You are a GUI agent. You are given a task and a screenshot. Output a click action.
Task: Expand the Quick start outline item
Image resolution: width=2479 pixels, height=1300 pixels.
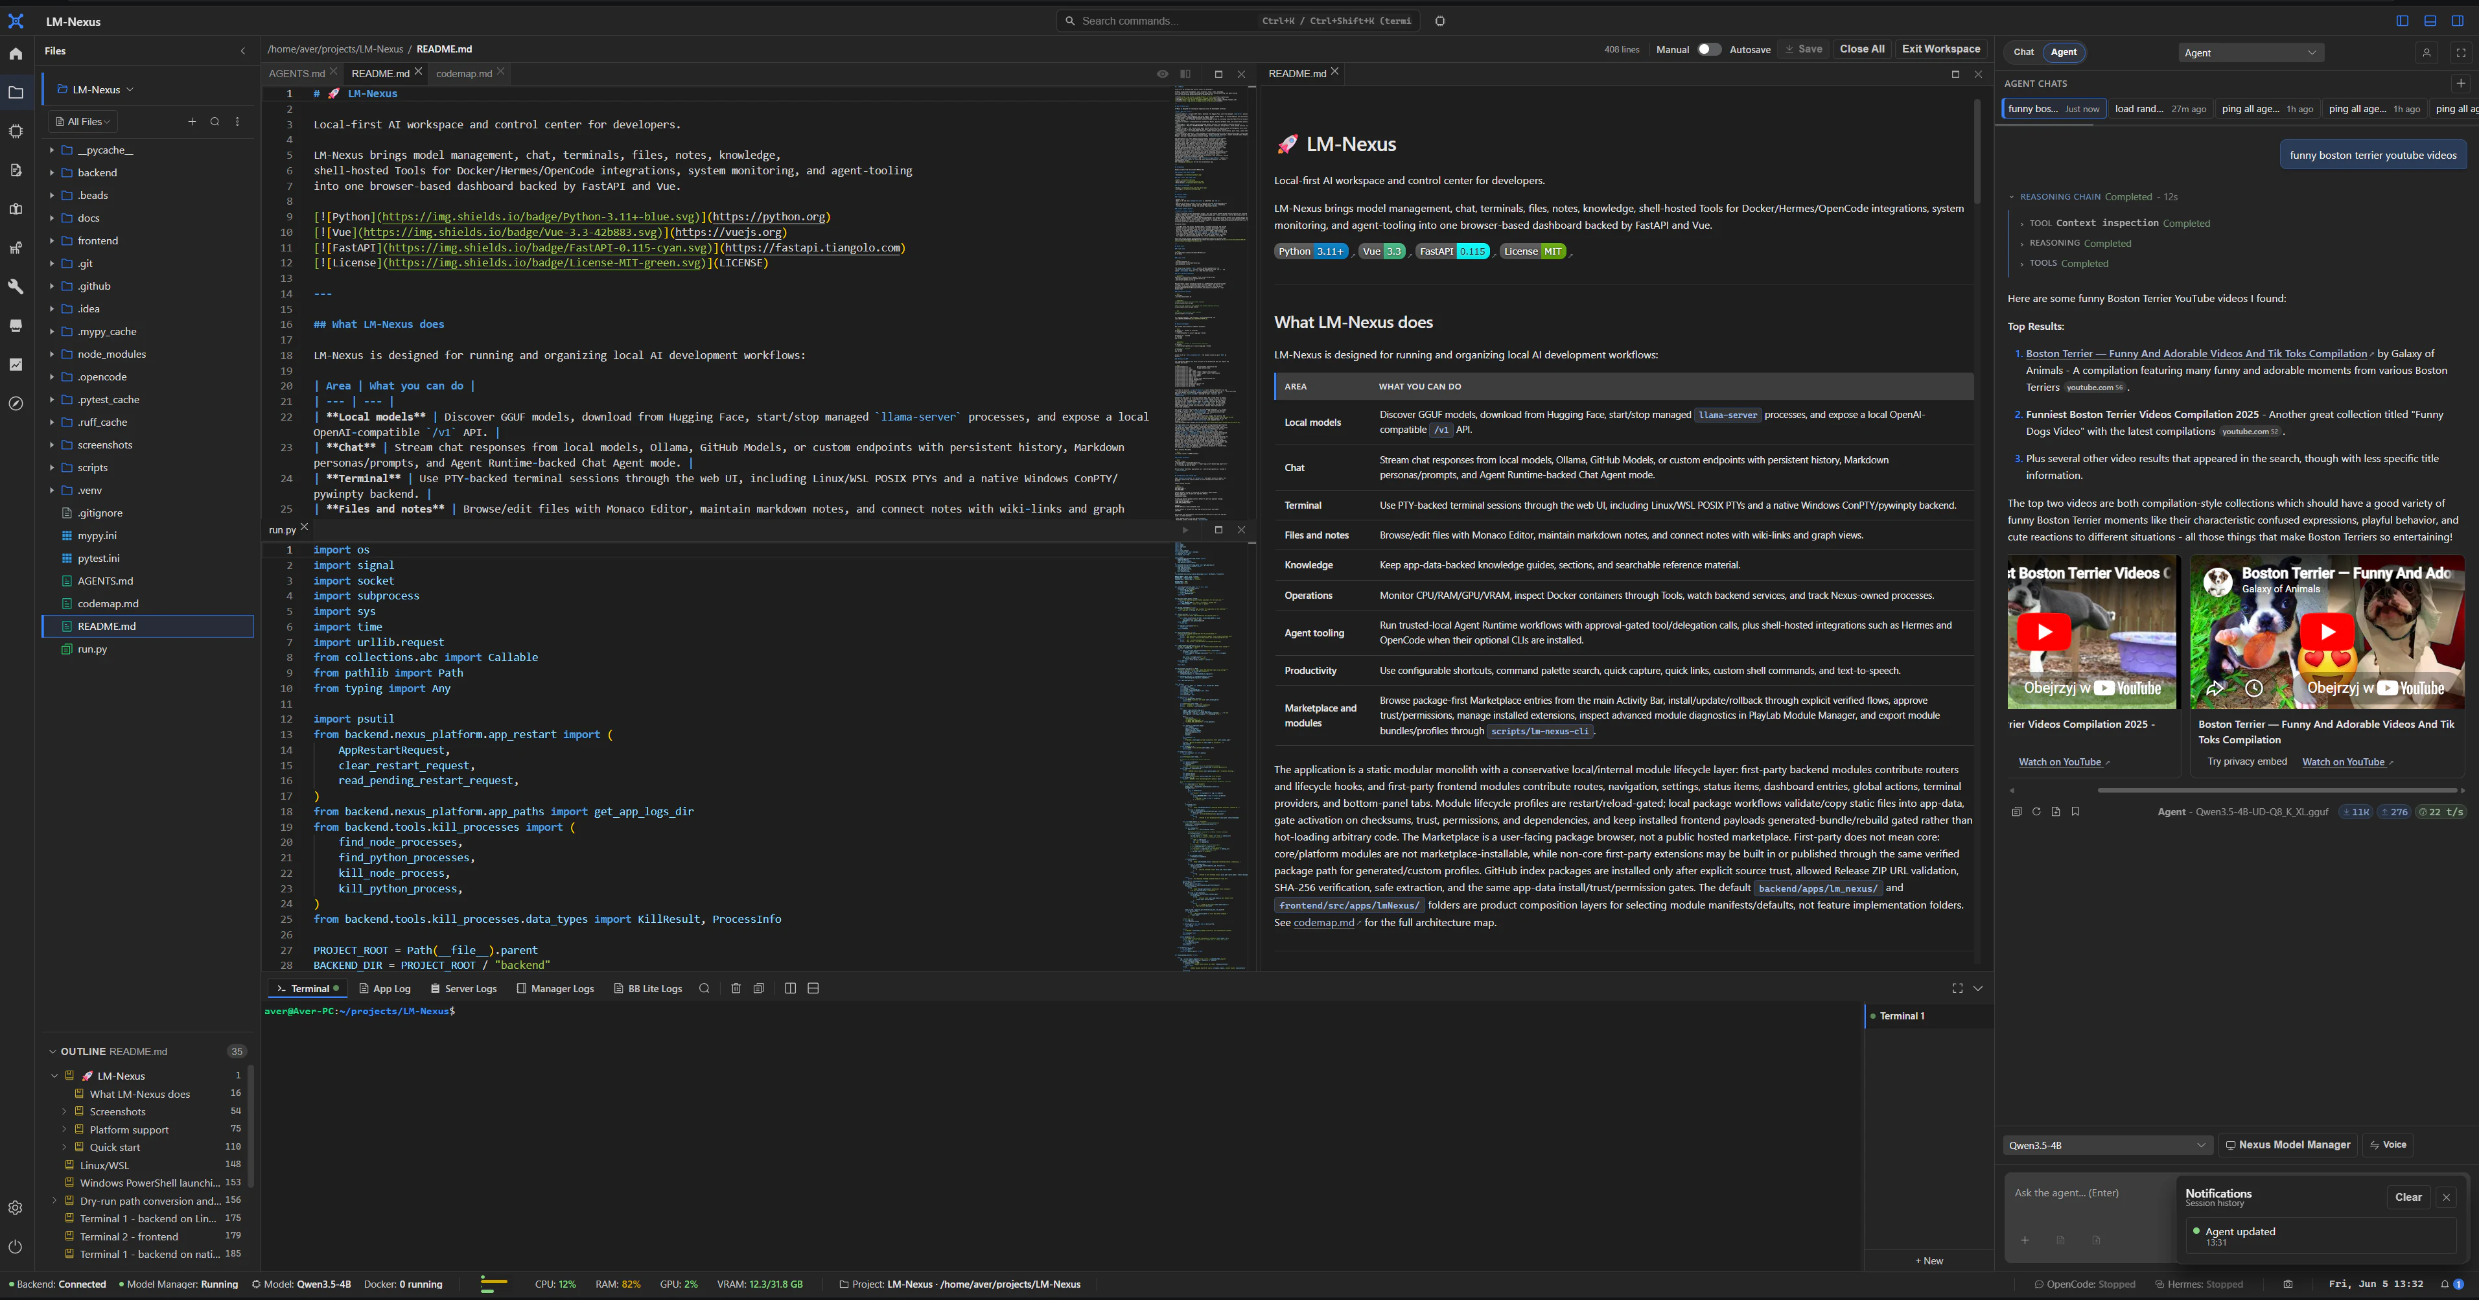pos(64,1147)
